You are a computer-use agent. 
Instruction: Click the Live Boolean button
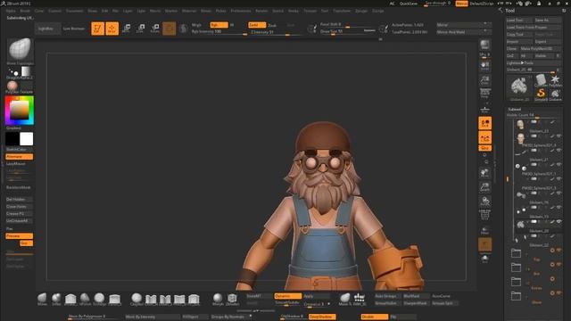pos(74,29)
